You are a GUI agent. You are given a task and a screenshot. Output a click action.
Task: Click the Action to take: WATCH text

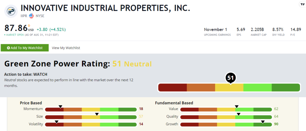(x=26, y=74)
